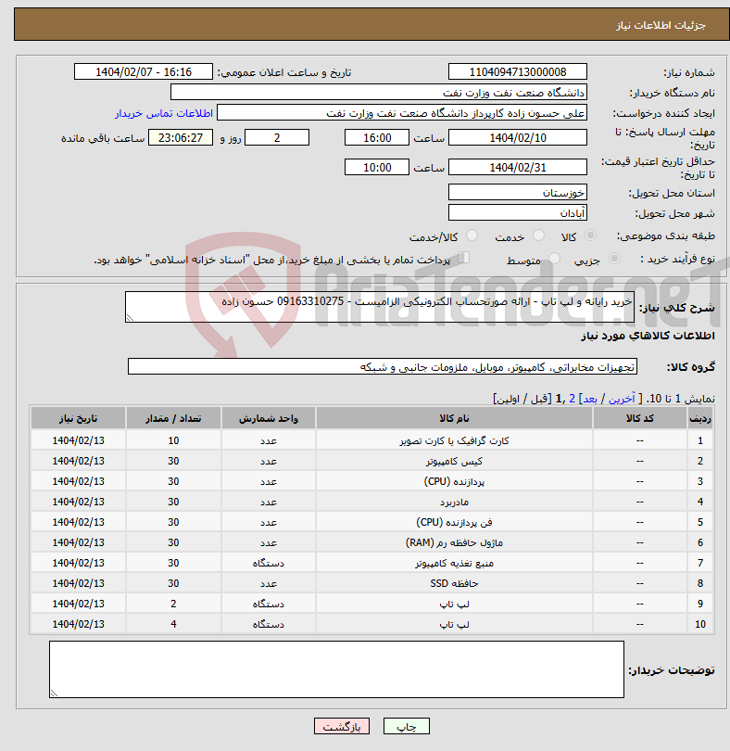Select row پردازنده (CPU)
Screen dimensions: 730x751
pos(371,481)
